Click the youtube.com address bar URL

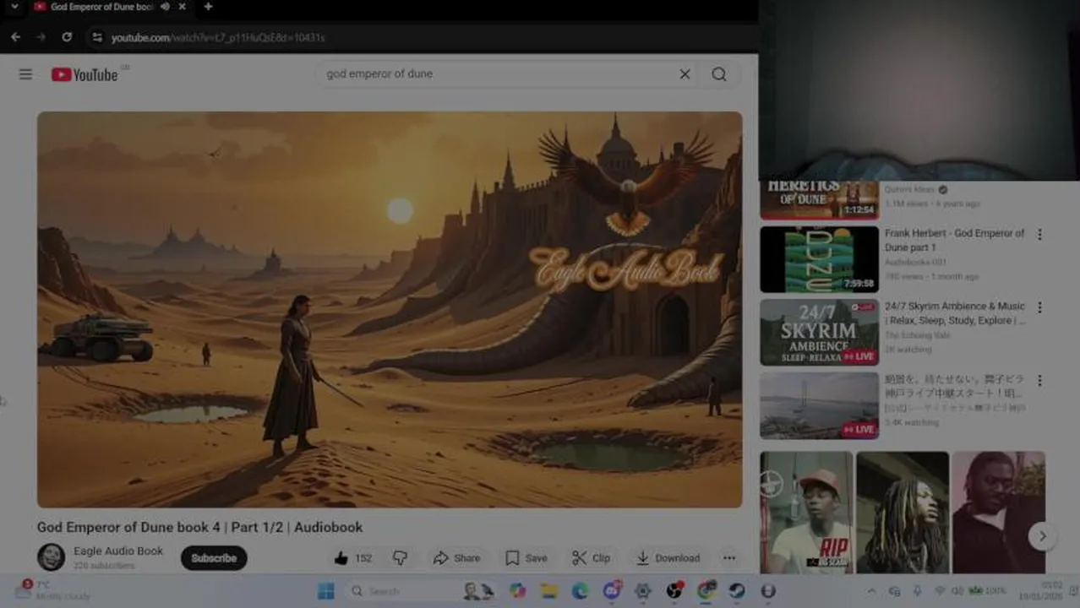(218, 38)
